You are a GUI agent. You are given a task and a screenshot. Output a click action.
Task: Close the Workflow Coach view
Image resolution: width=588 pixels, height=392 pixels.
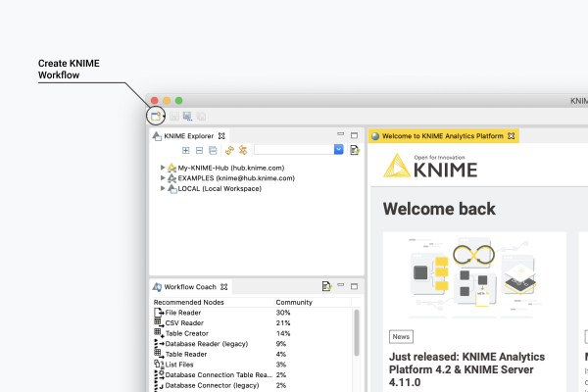[x=223, y=287]
